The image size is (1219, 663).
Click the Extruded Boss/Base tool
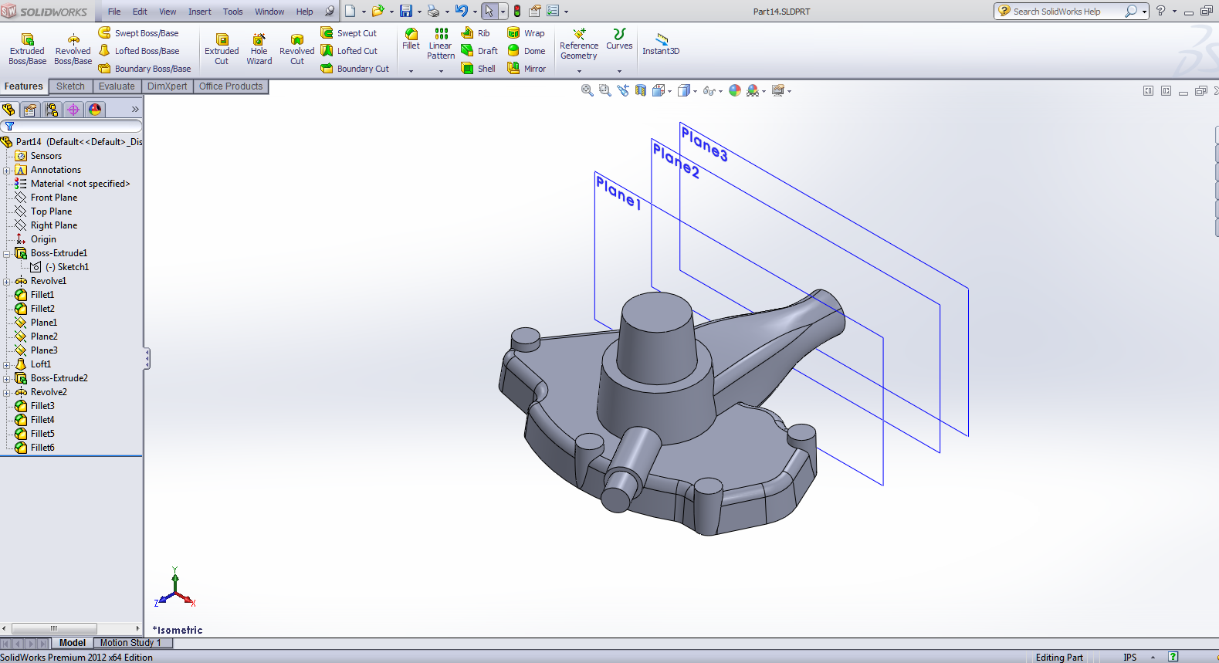click(27, 49)
